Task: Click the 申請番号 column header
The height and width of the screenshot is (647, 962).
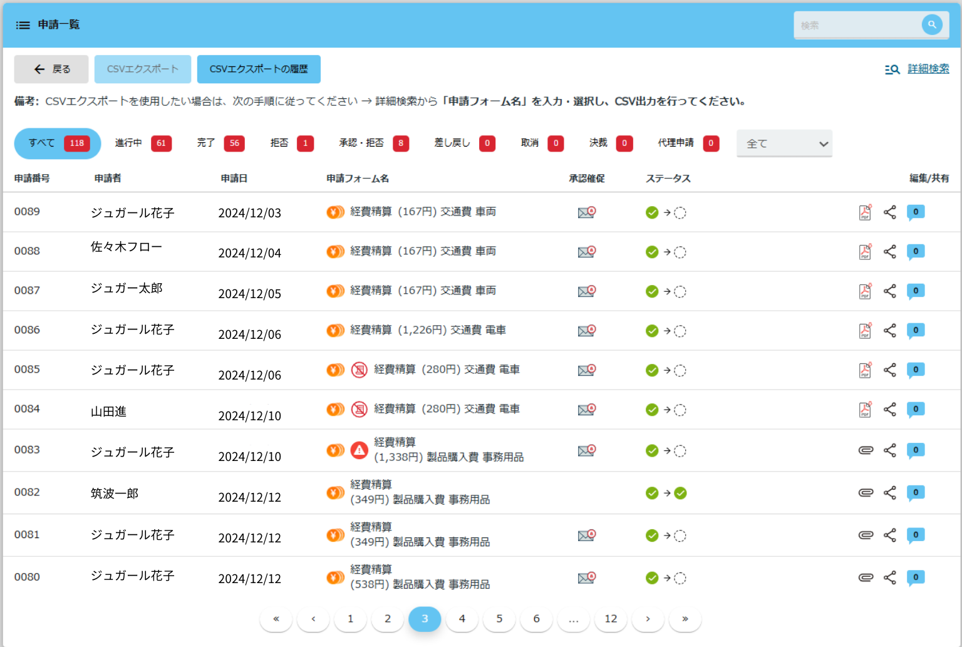Action: (x=32, y=179)
